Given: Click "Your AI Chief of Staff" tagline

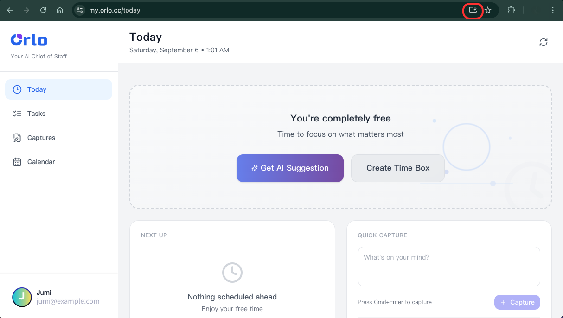Looking at the screenshot, I should (x=38, y=57).
